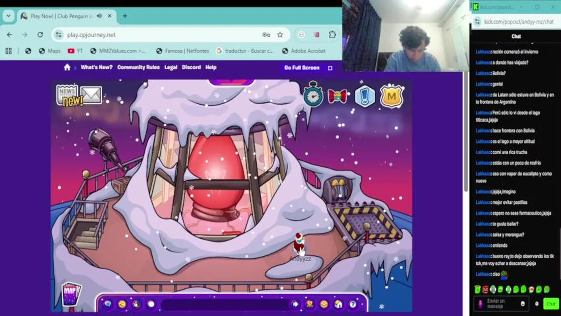This screenshot has width=561, height=316.
Task: Open the speech bubble chat menu icon
Action: [x=108, y=304]
